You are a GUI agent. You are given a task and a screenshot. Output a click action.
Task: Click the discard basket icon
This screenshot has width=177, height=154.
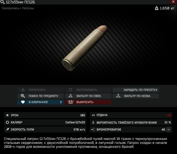point(70,102)
